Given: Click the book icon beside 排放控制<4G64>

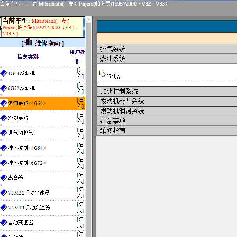Looking at the screenshot, I should tap(4, 148).
